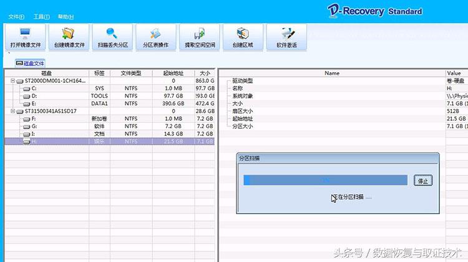This screenshot has height=262, width=468.
Task: Click the 提取空闲空间 toolbar icon
Action: point(200,37)
